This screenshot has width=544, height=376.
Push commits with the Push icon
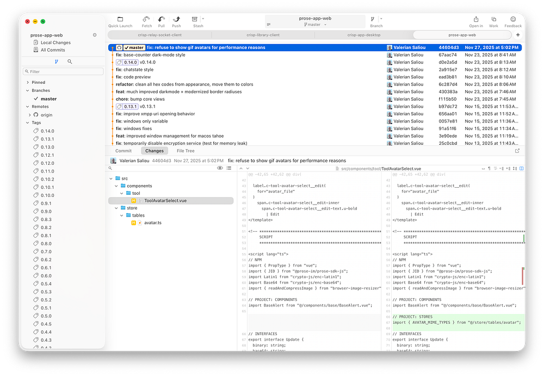tap(176, 20)
